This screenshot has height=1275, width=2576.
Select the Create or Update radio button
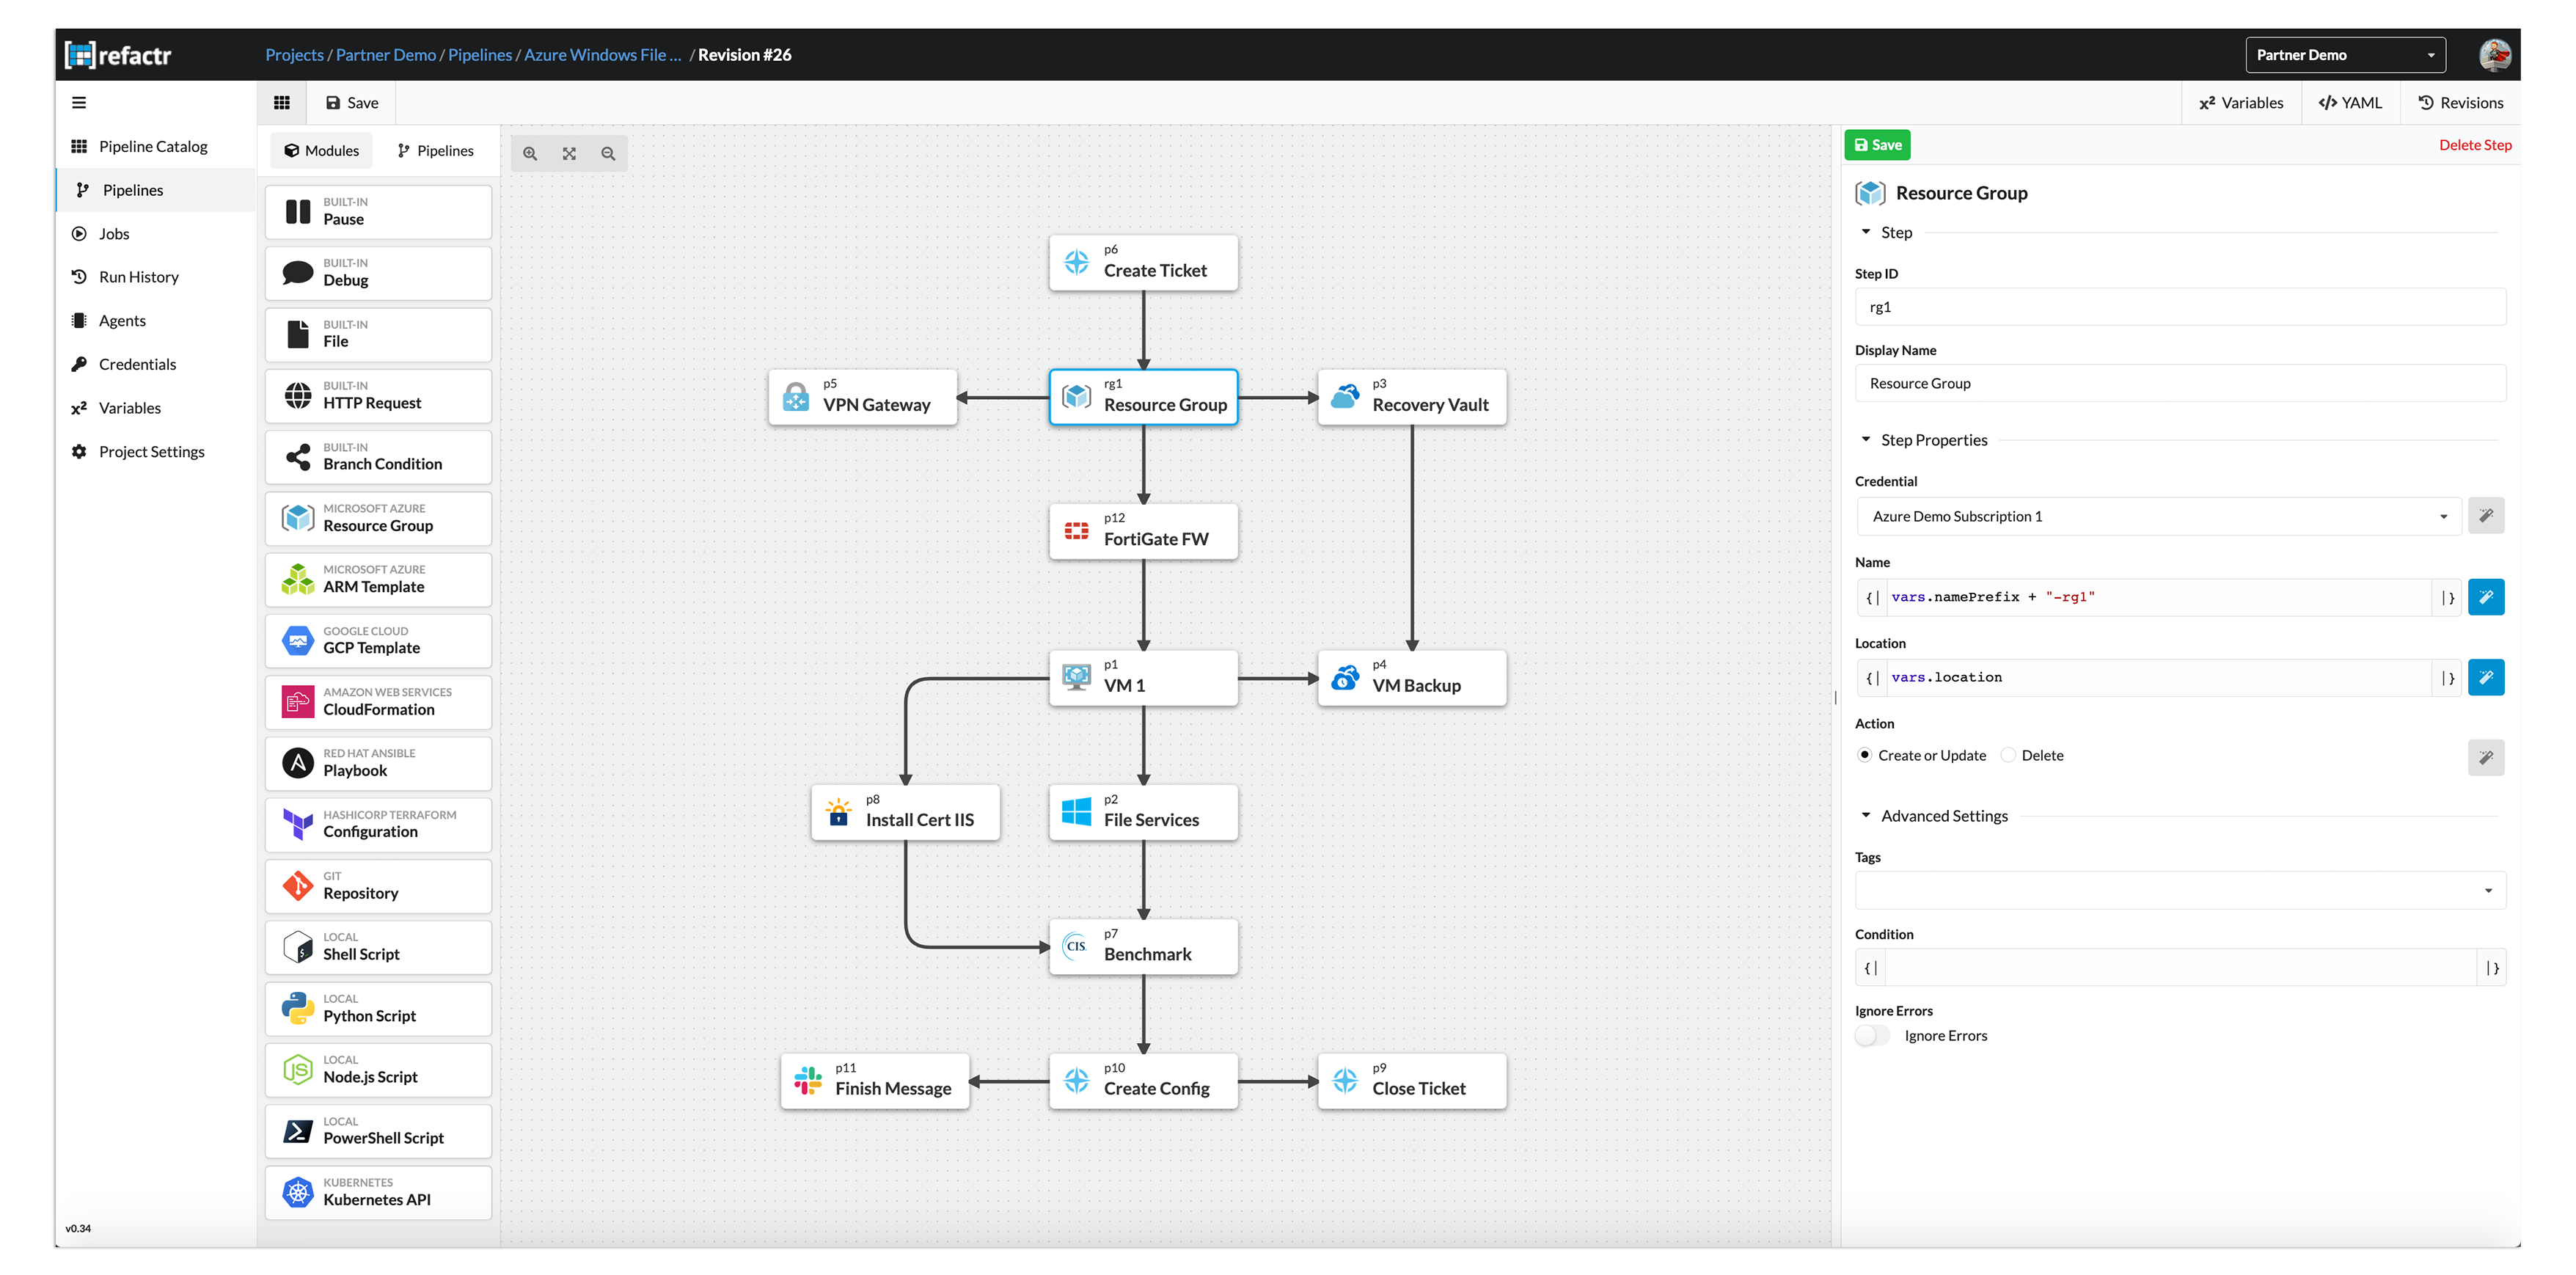(x=1865, y=755)
